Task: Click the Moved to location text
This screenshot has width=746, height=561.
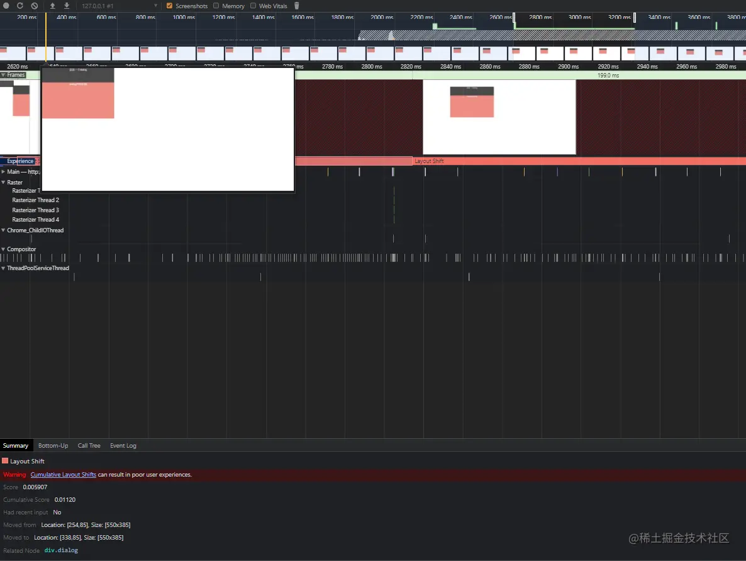Action: [79, 538]
